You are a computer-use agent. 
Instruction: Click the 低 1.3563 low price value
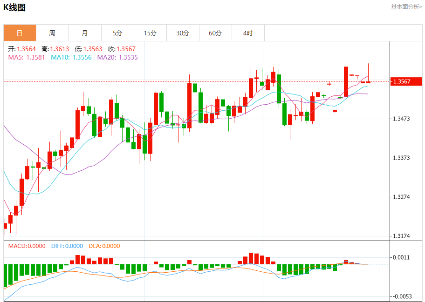pos(89,49)
